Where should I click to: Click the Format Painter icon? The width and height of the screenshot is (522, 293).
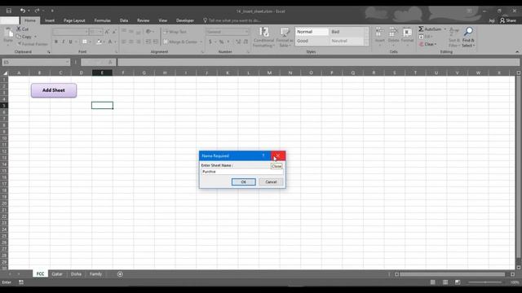pos(20,44)
